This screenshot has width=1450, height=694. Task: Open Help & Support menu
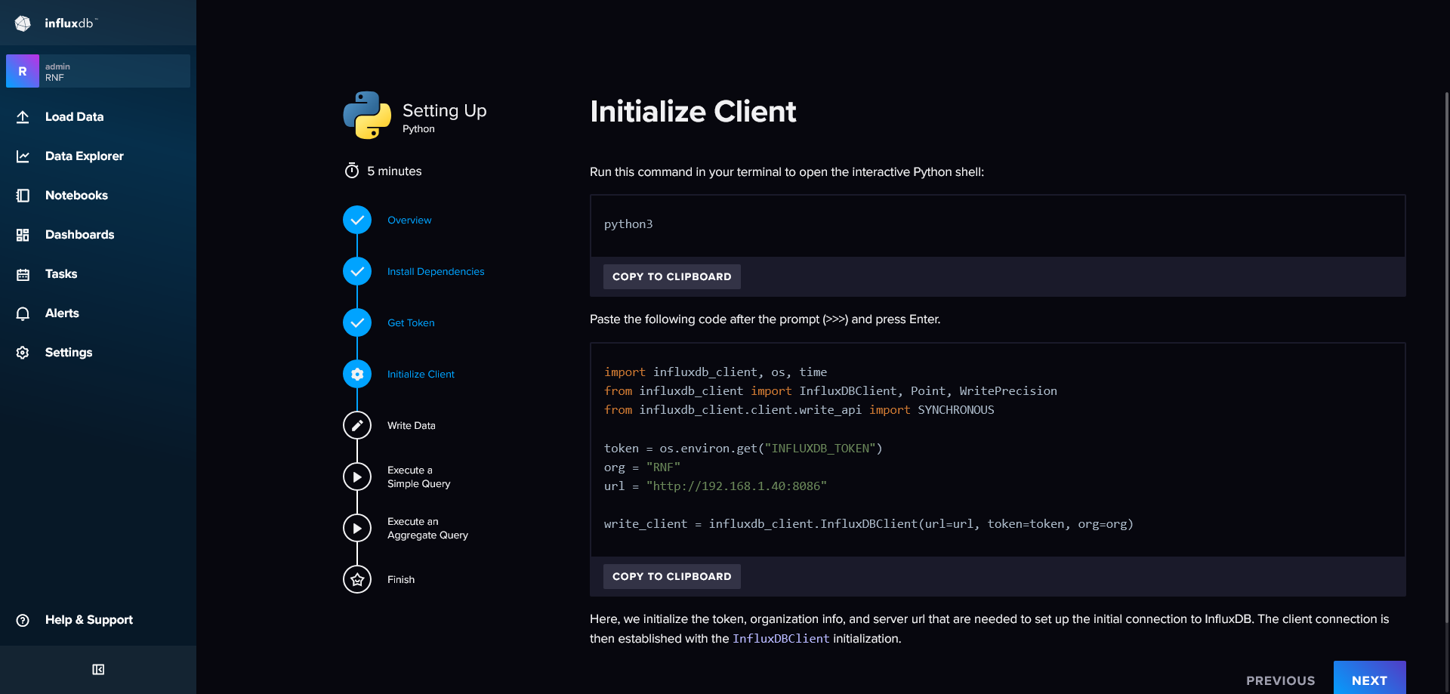88,620
